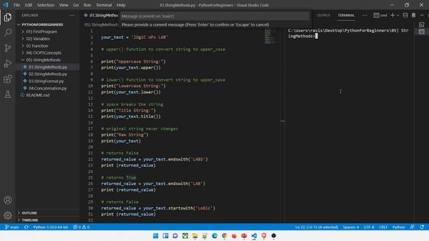Click the main branch indicator in status bar
This screenshot has height=241, width=429.
pos(12,227)
